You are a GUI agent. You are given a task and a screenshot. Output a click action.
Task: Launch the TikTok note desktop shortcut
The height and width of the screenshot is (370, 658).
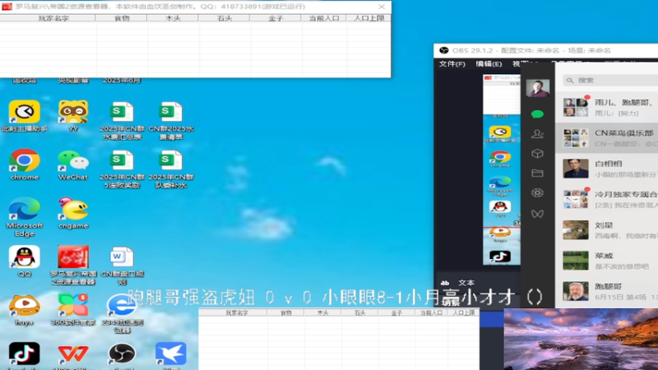point(25,354)
